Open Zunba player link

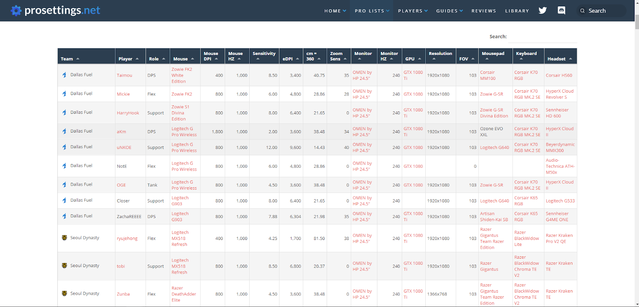123,294
